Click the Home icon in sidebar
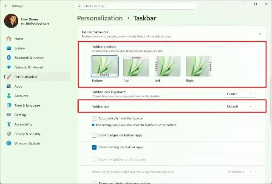The width and height of the screenshot is (272, 184). pyautogui.click(x=8, y=39)
